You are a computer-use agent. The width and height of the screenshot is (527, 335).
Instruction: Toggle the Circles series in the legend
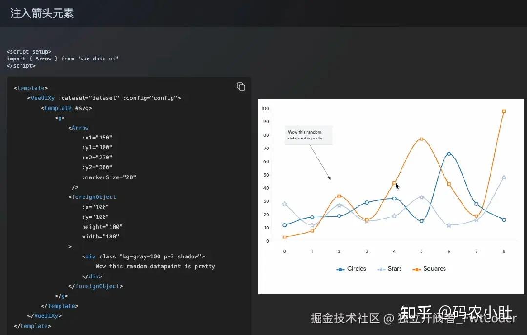[351, 269]
